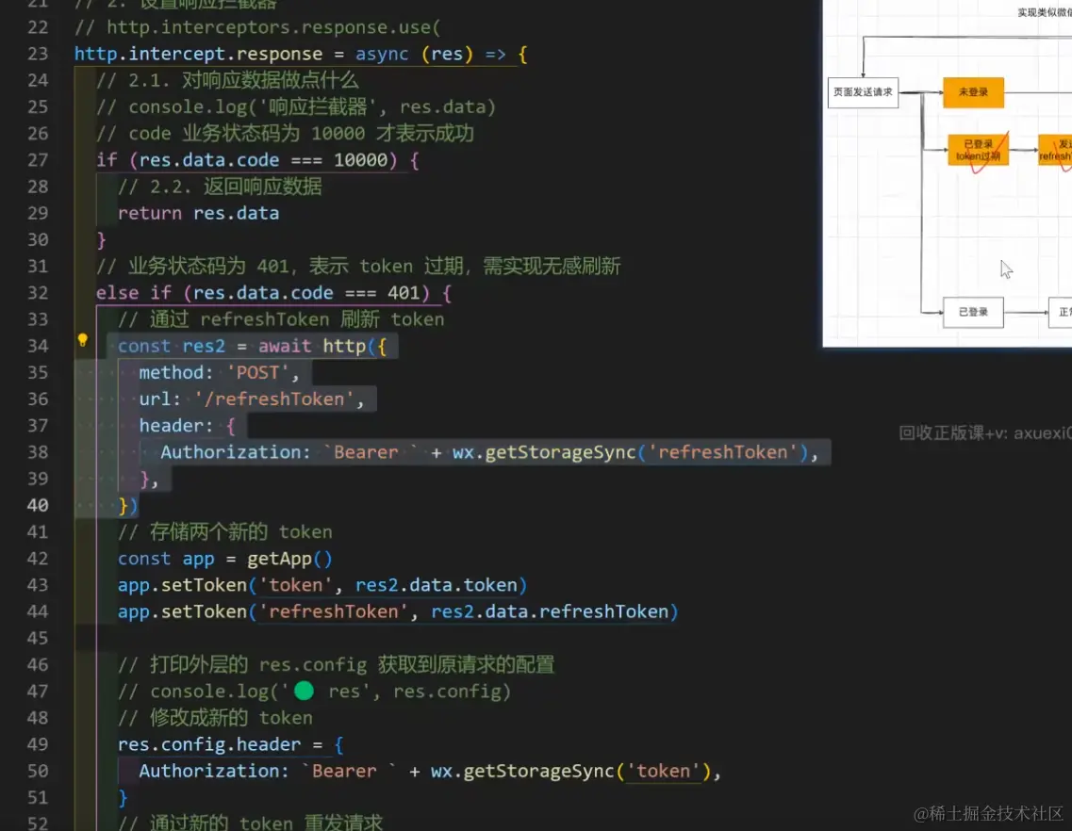The width and height of the screenshot is (1072, 831).
Task: Click 'Authorization:' key on line 38
Action: tap(235, 452)
